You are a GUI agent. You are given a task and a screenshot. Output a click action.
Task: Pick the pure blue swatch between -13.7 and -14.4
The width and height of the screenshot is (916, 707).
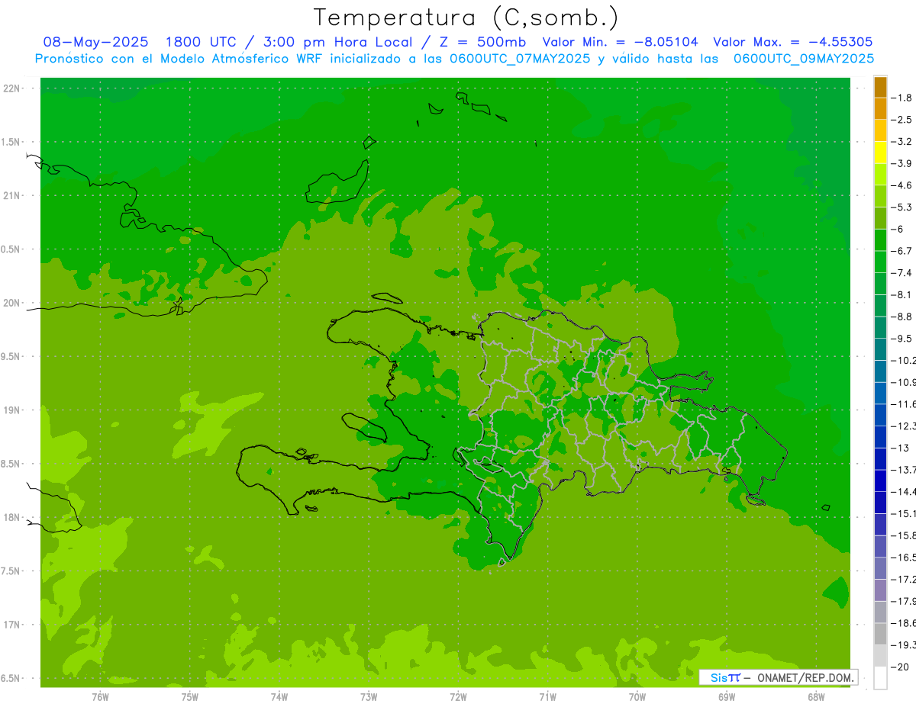[x=880, y=480]
